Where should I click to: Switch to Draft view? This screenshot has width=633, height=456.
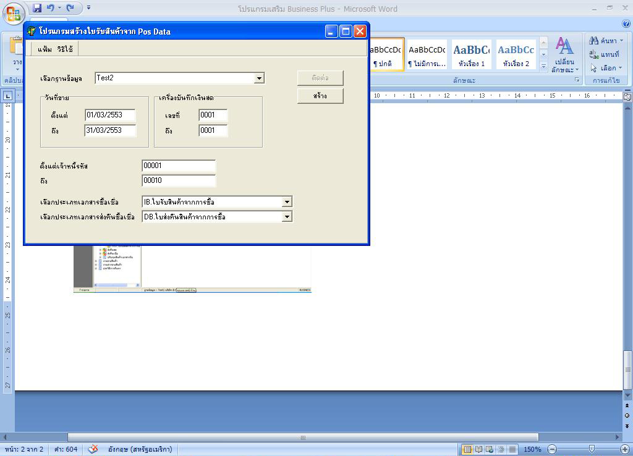(512, 449)
